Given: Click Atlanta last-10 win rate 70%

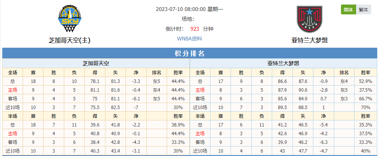Looking at the screenshot, I should tap(366, 107).
